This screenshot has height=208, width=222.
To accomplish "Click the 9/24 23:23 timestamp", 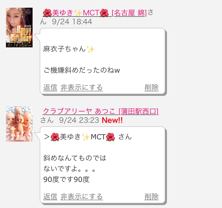I will coord(79,120).
